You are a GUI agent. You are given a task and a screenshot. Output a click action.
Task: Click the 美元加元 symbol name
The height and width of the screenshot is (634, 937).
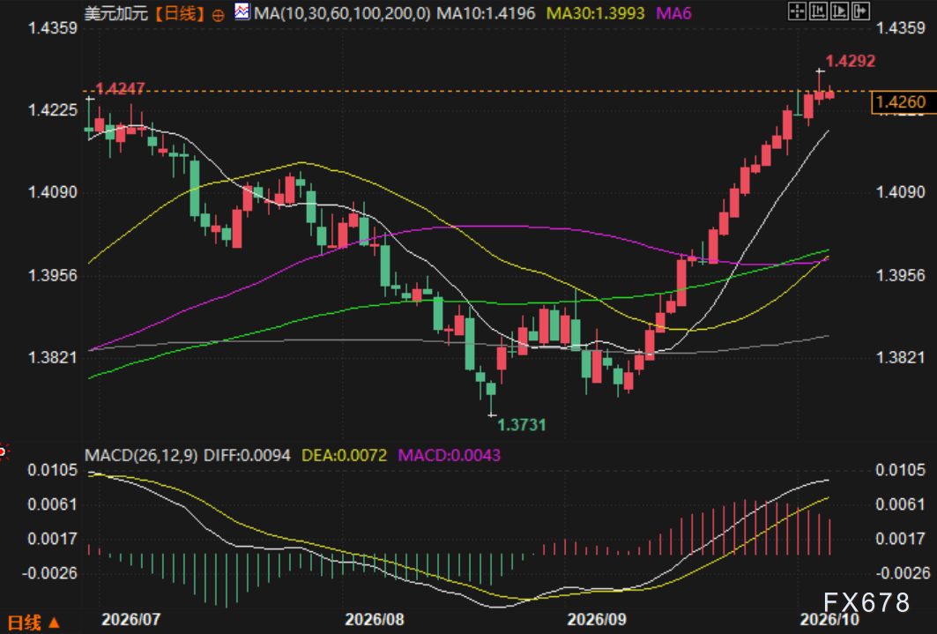[x=116, y=13]
